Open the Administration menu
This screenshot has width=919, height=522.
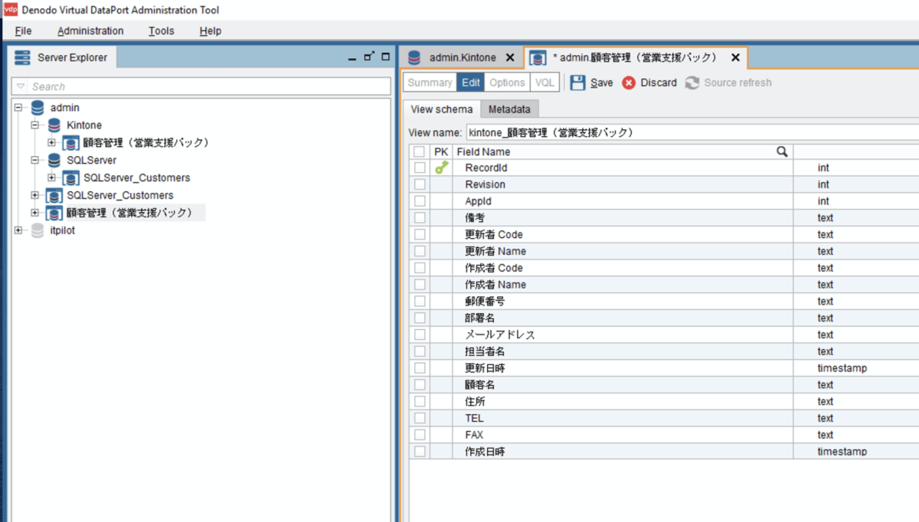pos(90,31)
